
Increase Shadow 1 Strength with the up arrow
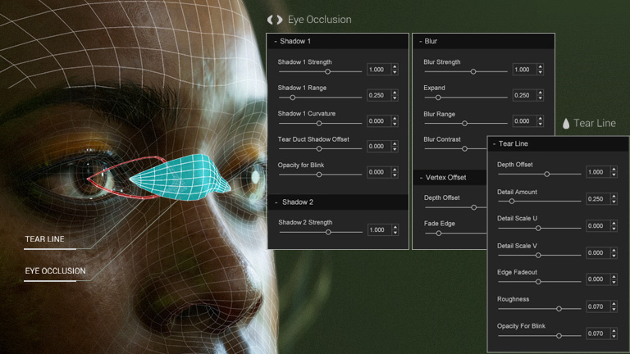pos(395,66)
